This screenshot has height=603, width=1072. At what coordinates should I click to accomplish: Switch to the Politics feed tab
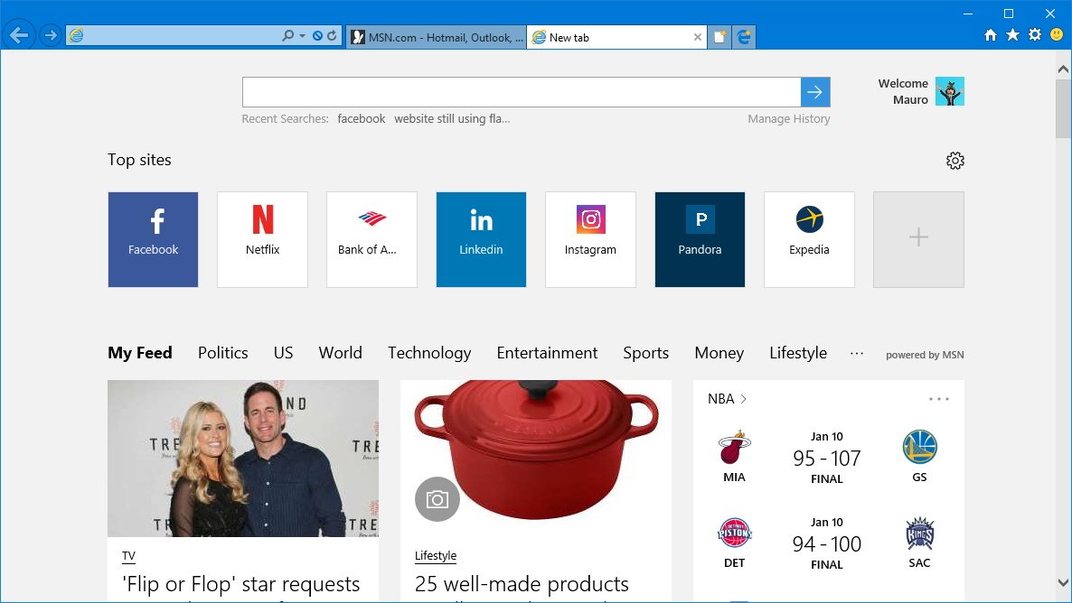point(223,353)
